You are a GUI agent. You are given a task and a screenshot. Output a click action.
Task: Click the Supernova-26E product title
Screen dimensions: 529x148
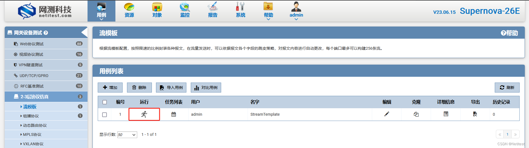point(490,11)
